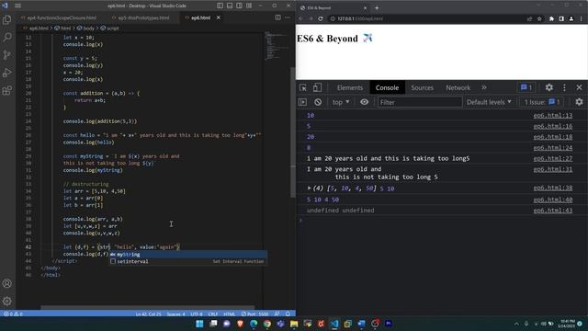Split the editor to the right
The image size is (588, 331).
tap(277, 17)
